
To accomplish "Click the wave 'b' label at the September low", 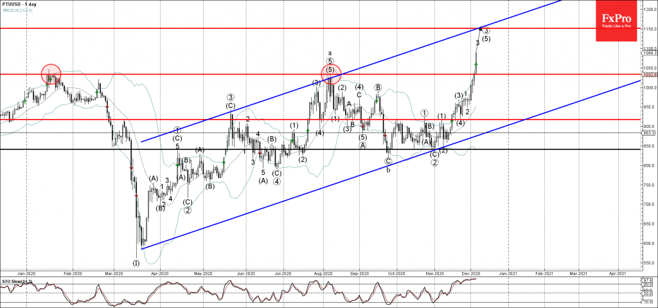I will coord(388,170).
